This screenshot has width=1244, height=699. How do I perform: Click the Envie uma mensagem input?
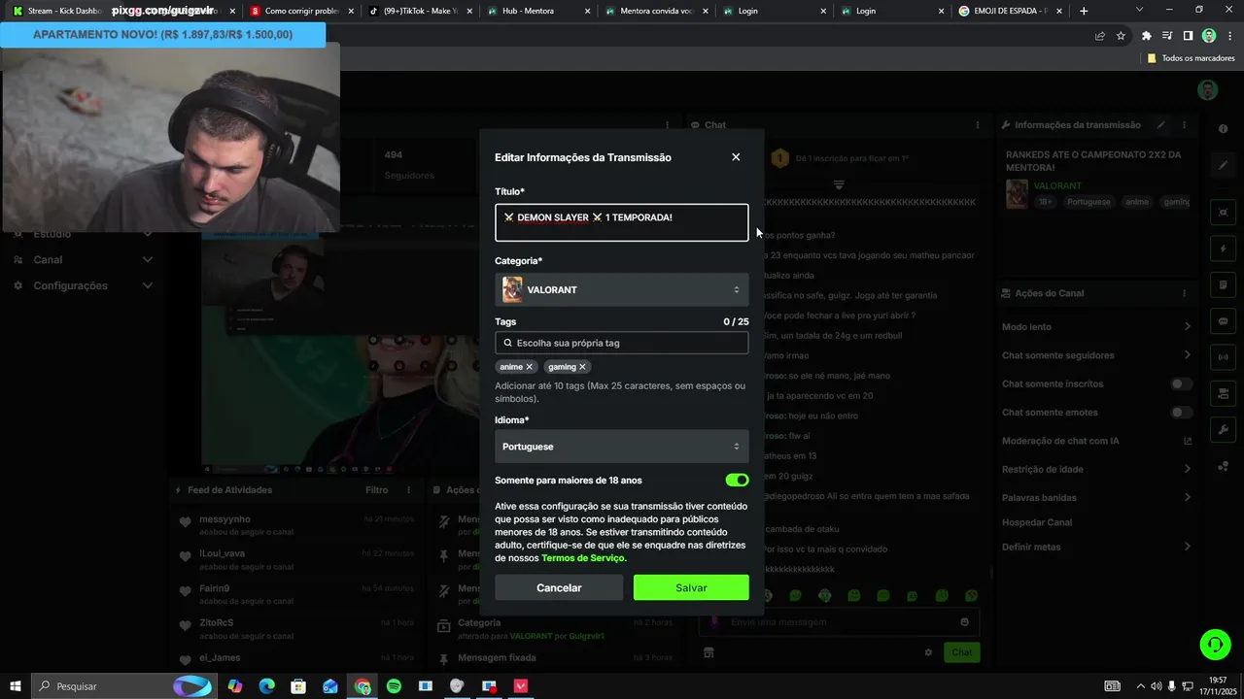pyautogui.click(x=839, y=622)
